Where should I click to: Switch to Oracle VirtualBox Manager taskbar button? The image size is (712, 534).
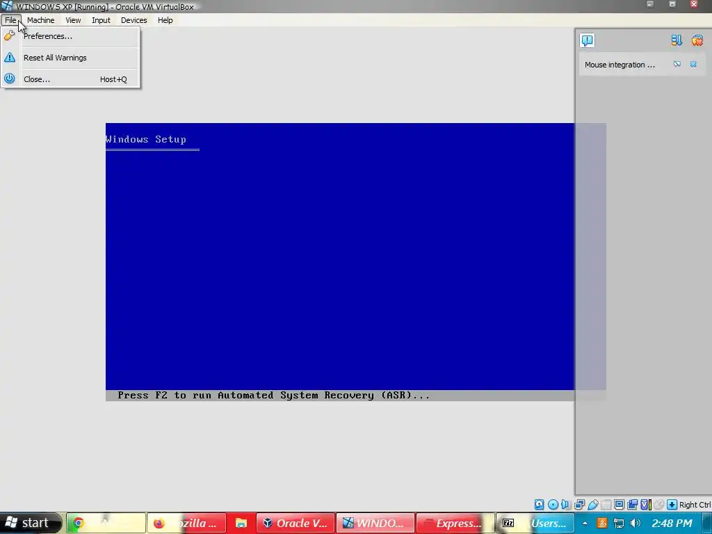pos(296,523)
